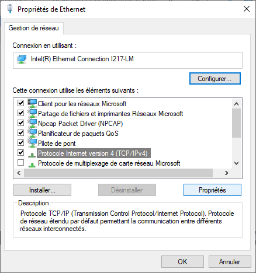Disable the Npcap Packet Driver checkbox
This screenshot has height=273, width=256.
click(21, 123)
